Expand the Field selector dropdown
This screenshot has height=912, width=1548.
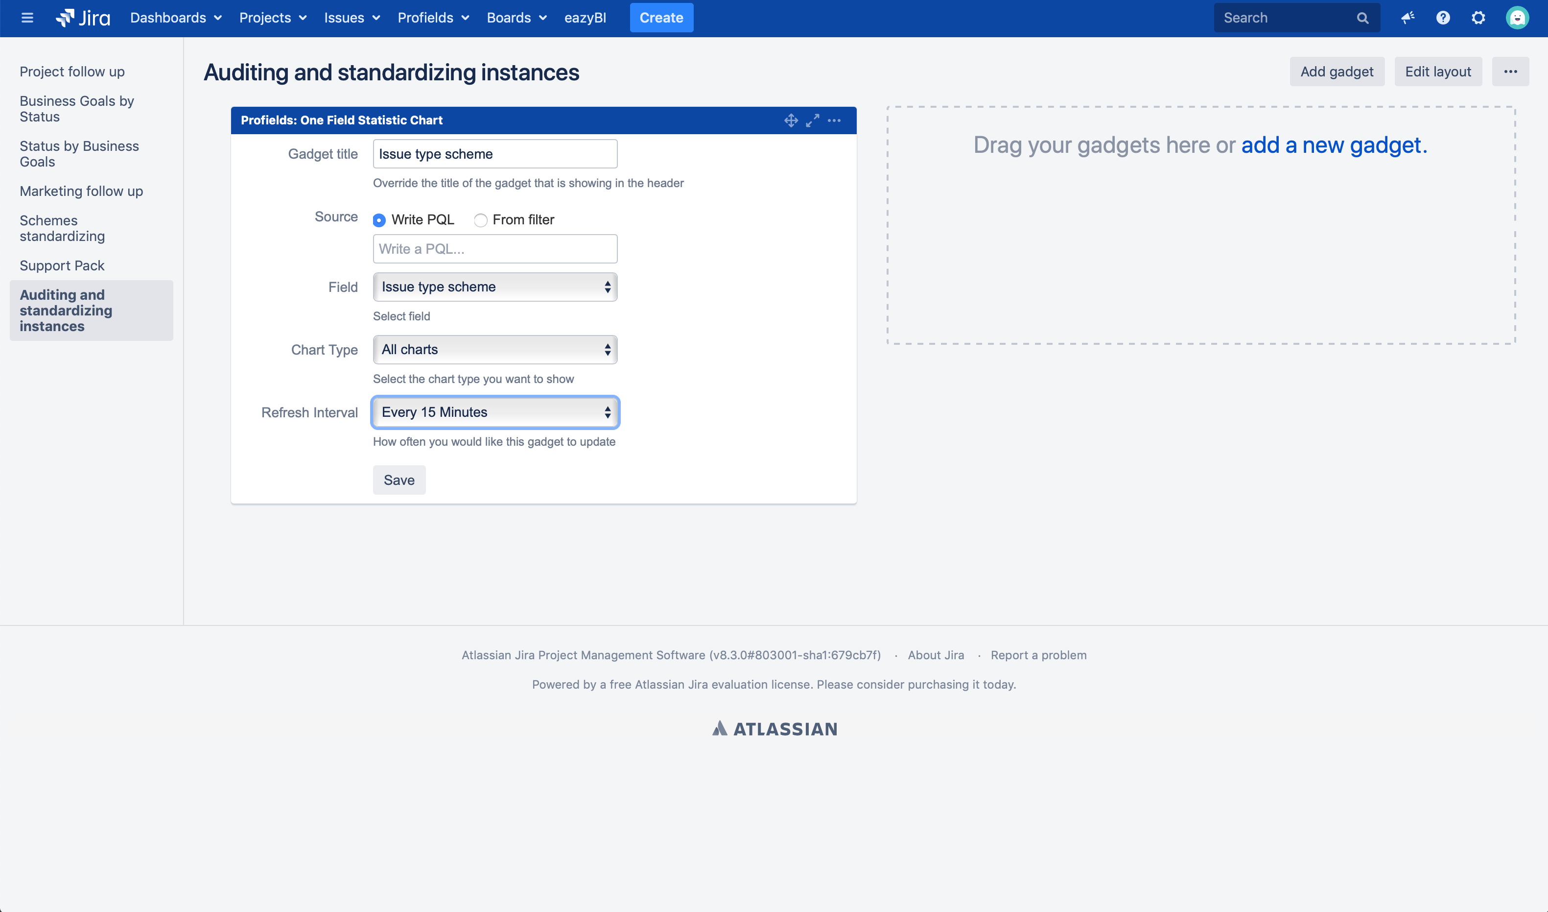coord(494,287)
